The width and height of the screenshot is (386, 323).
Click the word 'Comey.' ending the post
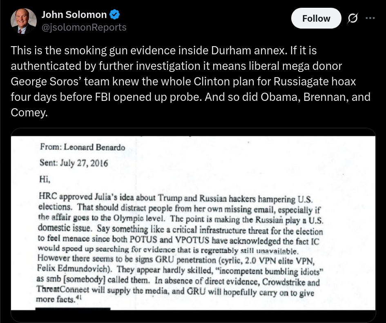29,112
